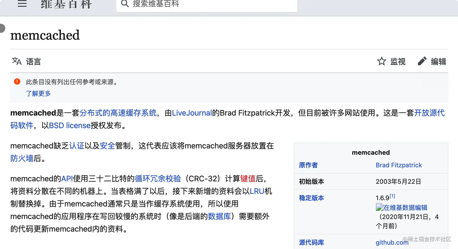The width and height of the screenshot is (458, 249).
Task: Click the bold memcached word in intro
Action: (33, 113)
